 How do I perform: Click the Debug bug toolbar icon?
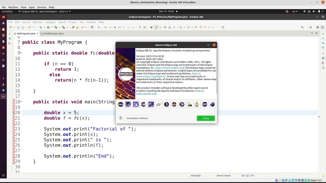40,27
